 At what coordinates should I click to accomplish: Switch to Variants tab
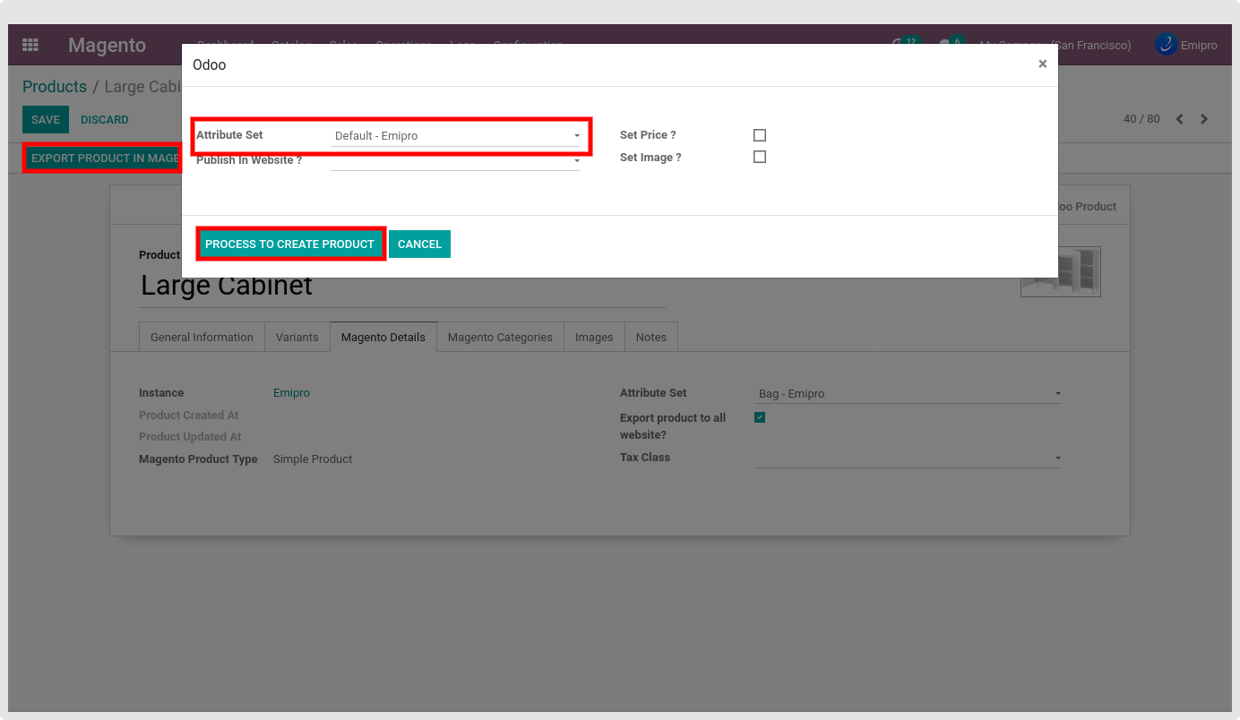[x=297, y=337]
